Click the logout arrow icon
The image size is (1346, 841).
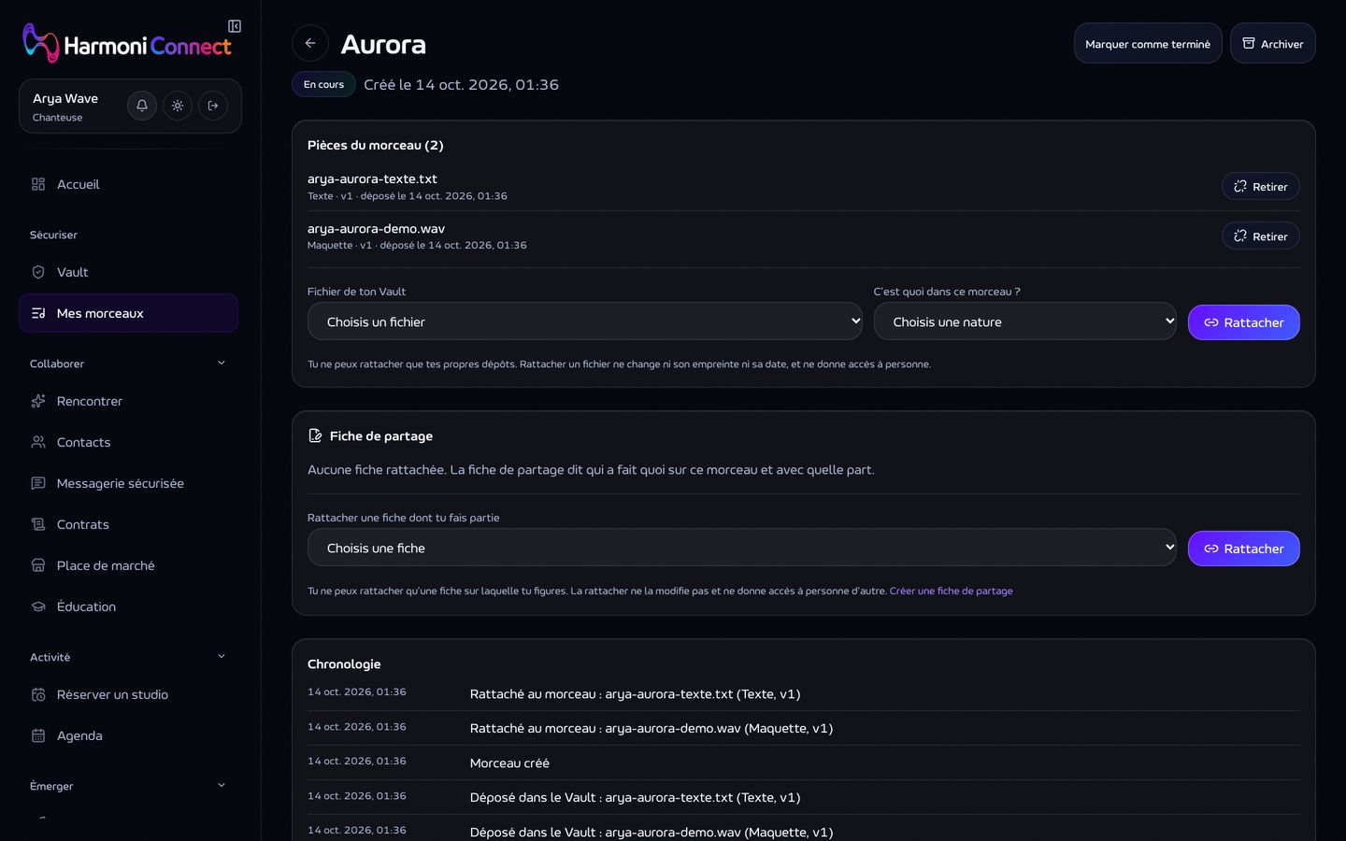(x=213, y=106)
